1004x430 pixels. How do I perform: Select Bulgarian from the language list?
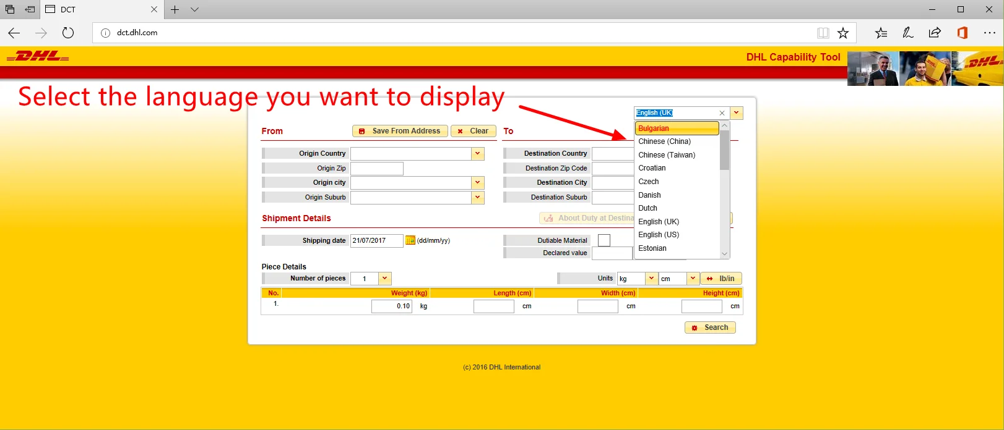point(677,128)
